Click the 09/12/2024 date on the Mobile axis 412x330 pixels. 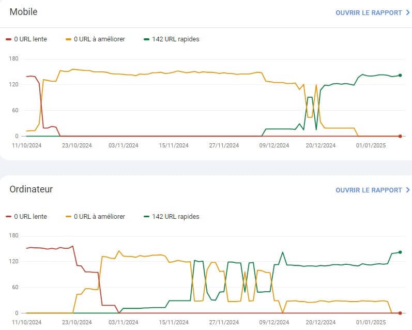[x=274, y=145]
